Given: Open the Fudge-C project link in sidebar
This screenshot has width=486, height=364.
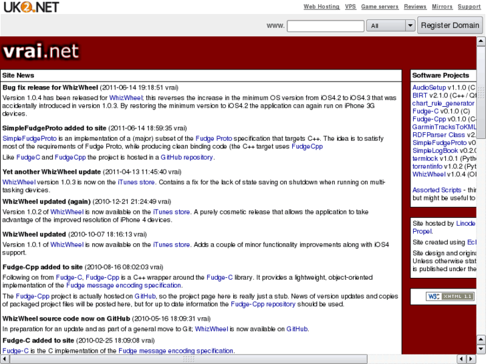Looking at the screenshot, I should pos(425,112).
